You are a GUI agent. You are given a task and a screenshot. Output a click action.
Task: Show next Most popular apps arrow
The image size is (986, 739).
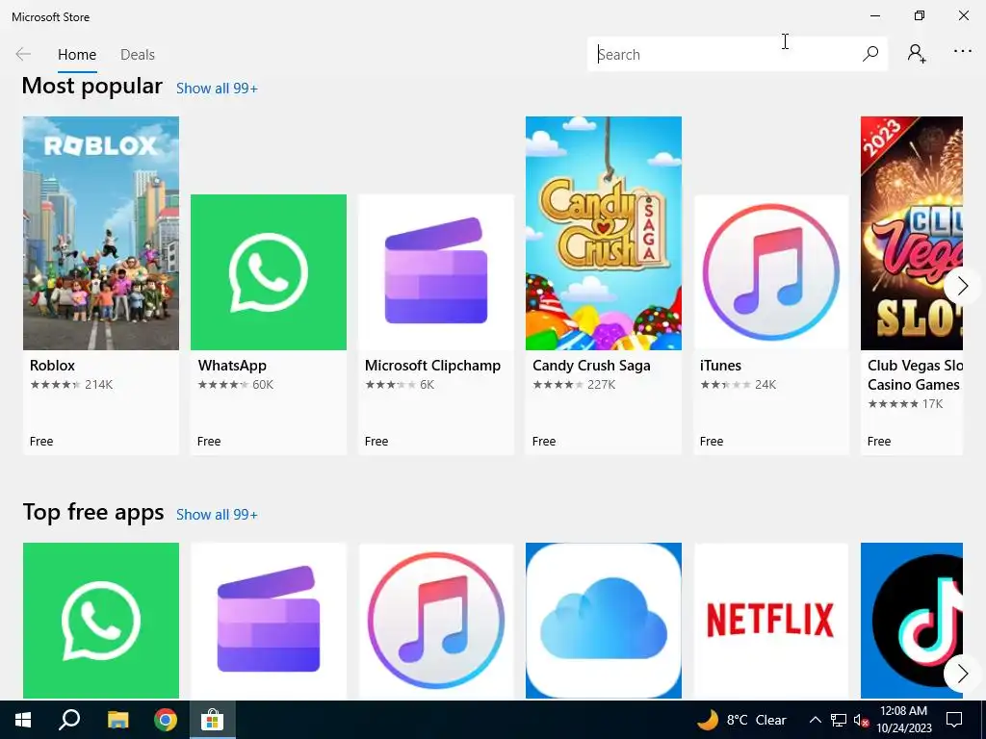point(962,286)
